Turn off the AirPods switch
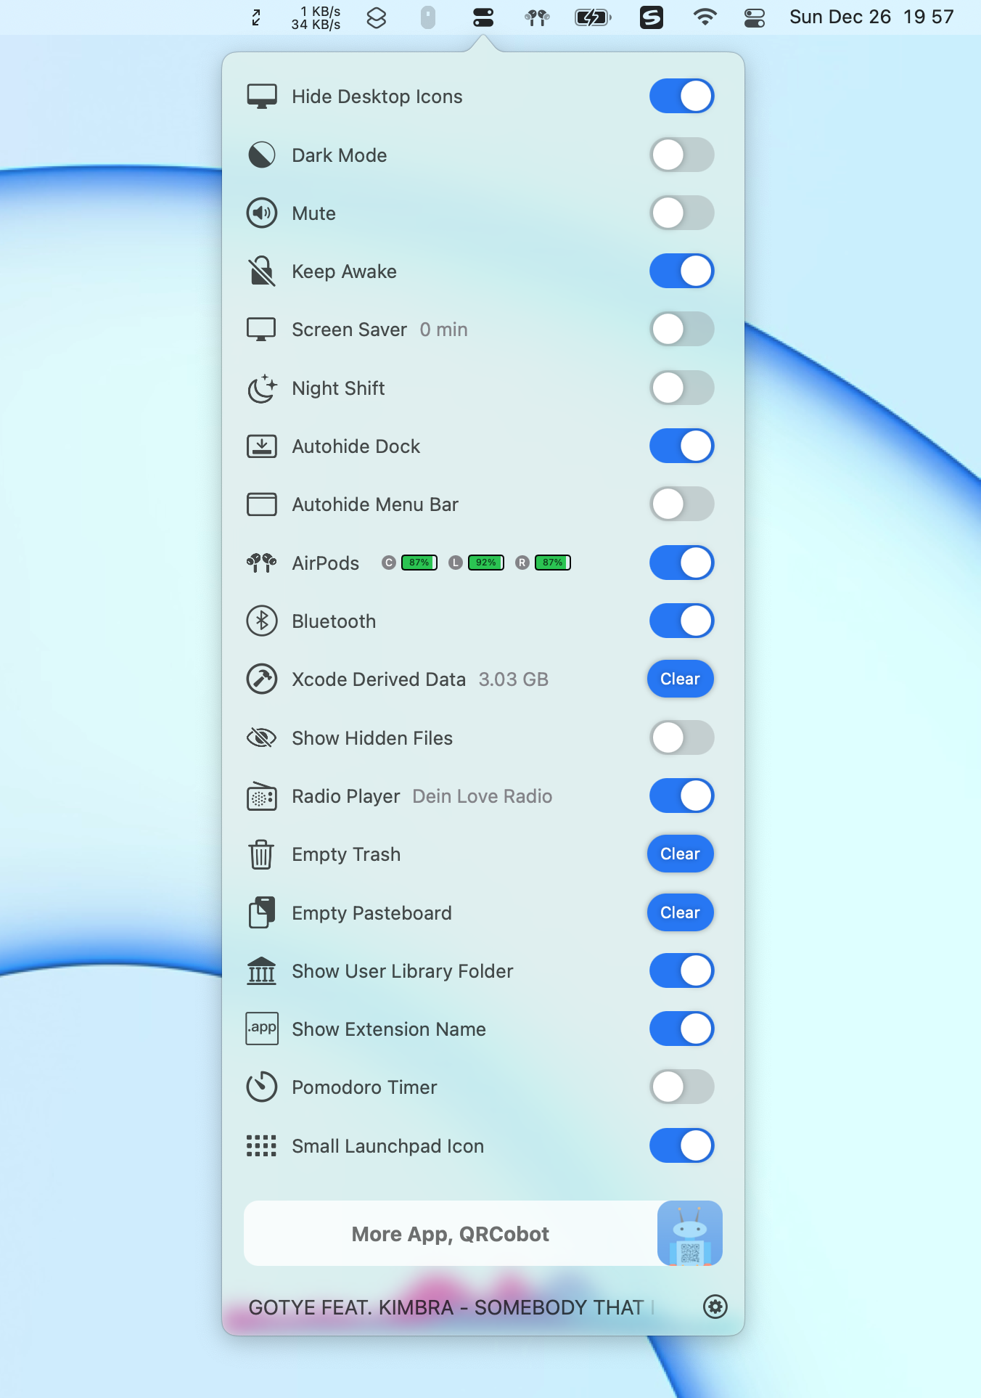The height and width of the screenshot is (1398, 981). (x=681, y=563)
